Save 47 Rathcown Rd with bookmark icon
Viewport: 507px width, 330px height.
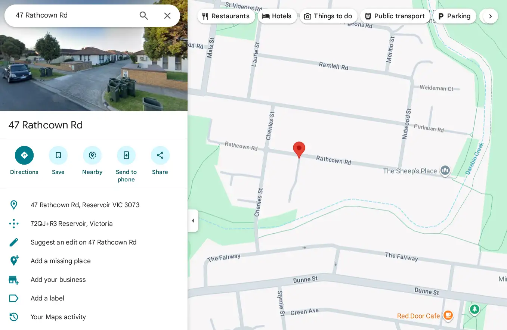coord(58,155)
